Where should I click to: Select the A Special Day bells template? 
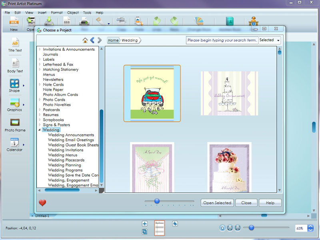152,167
